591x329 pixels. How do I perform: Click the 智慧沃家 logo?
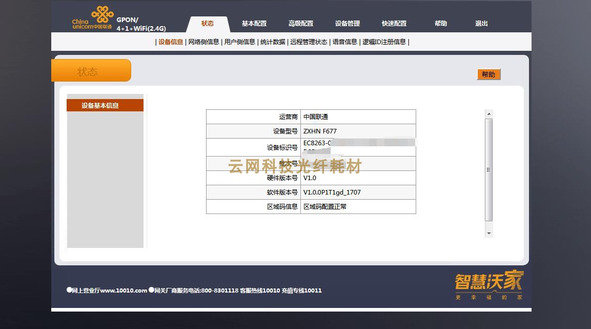[489, 284]
